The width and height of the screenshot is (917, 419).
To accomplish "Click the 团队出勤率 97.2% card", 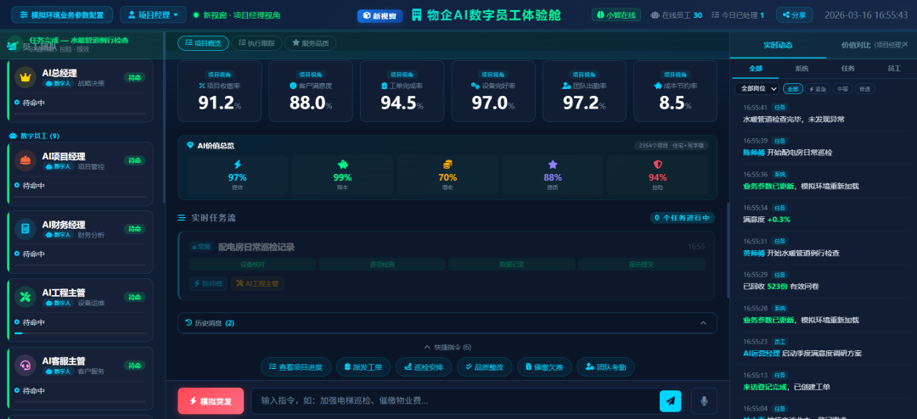I will 584,91.
